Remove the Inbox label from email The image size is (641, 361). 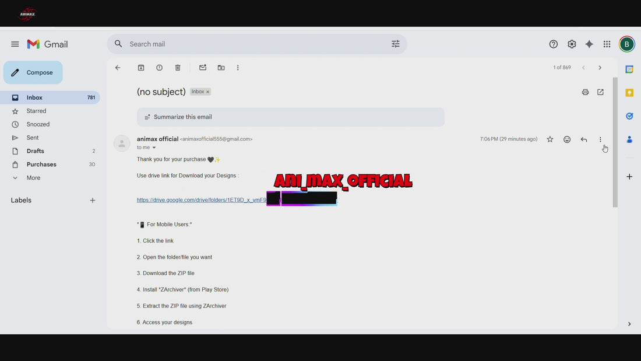pyautogui.click(x=207, y=92)
